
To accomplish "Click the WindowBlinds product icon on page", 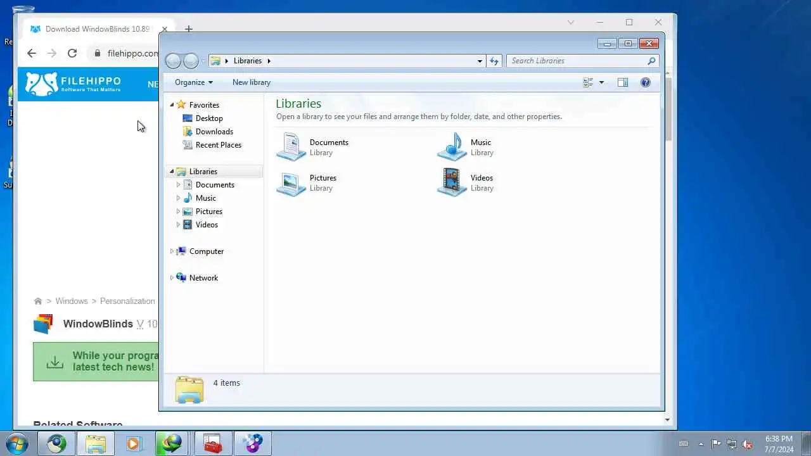I will pos(43,324).
